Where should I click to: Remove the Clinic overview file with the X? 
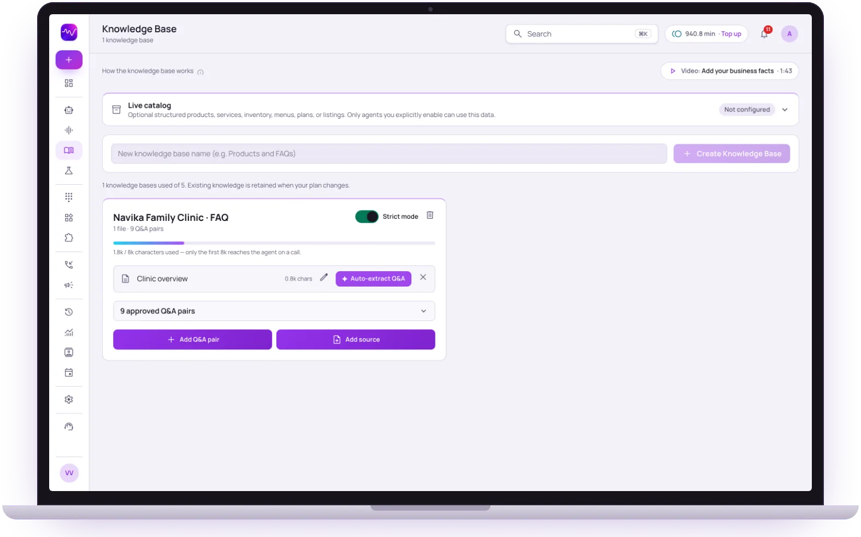(423, 277)
